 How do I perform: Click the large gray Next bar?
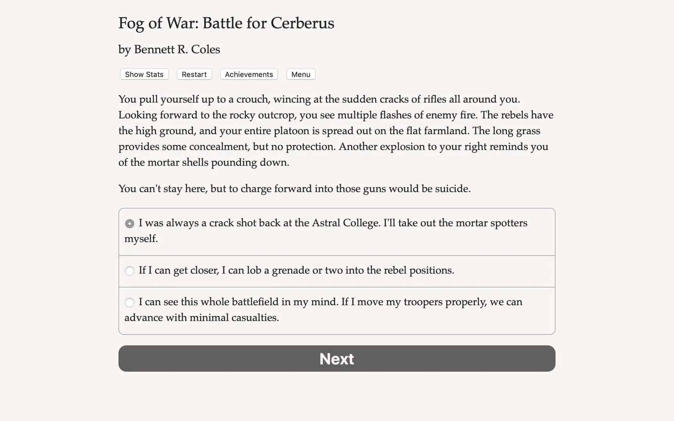pos(337,359)
